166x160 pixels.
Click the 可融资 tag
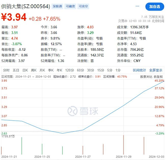point(70,6)
